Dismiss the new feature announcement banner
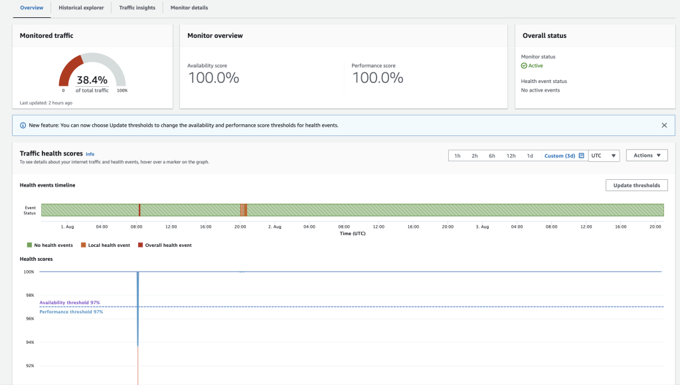Screen dimensions: 680x385 [x=663, y=125]
